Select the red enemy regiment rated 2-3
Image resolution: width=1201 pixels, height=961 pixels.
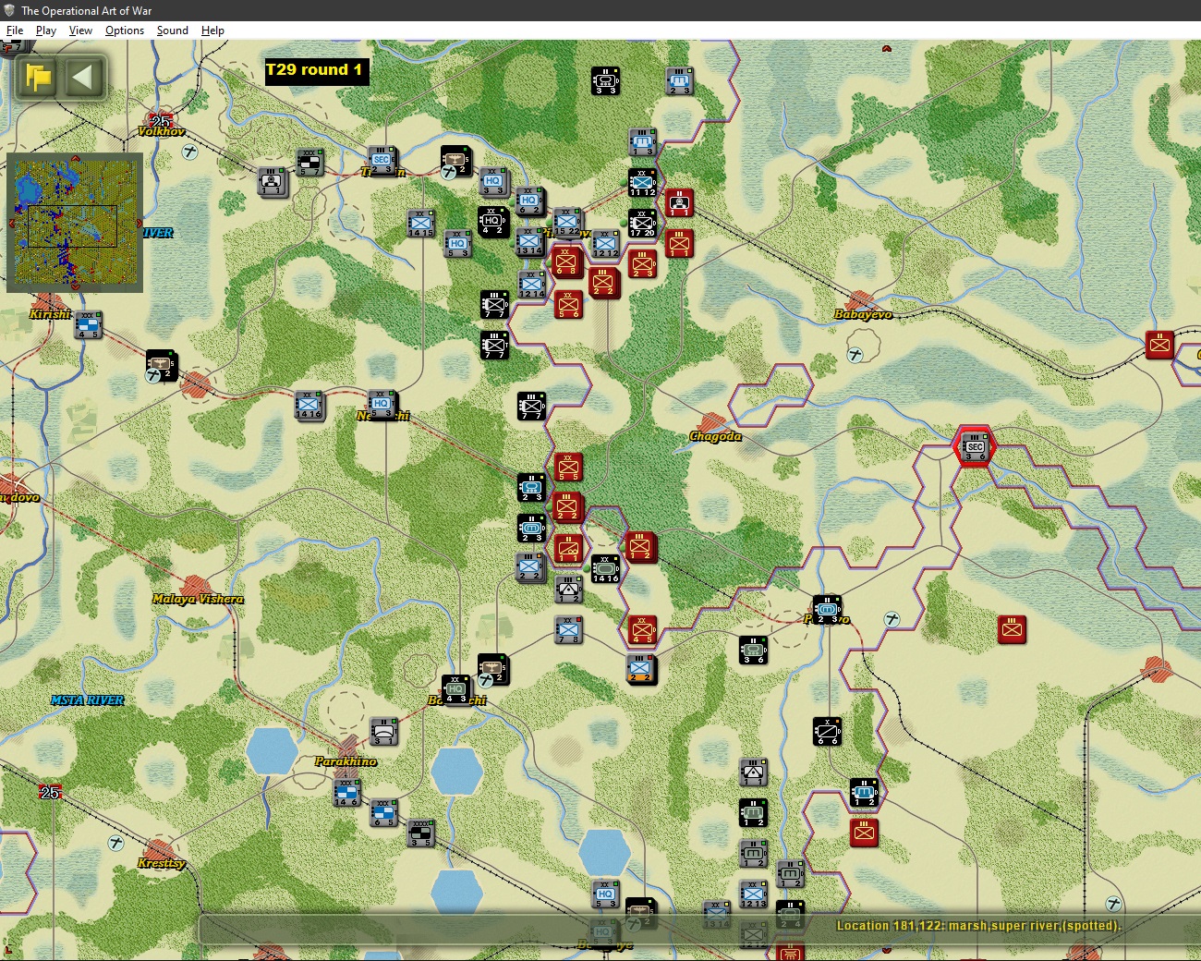coord(642,263)
